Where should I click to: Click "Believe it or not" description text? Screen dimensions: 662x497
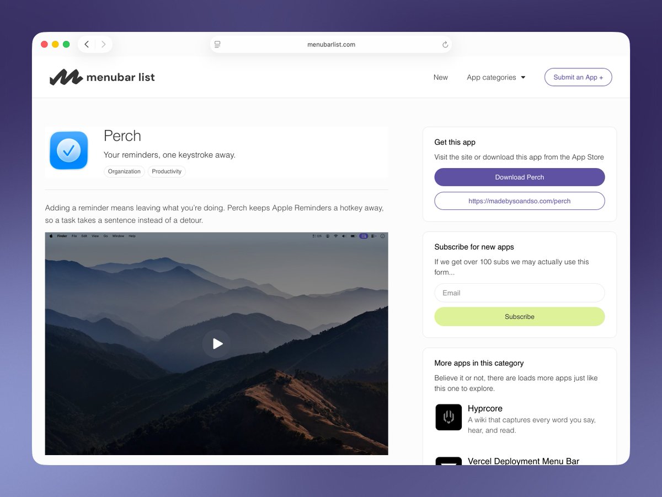[x=516, y=383]
